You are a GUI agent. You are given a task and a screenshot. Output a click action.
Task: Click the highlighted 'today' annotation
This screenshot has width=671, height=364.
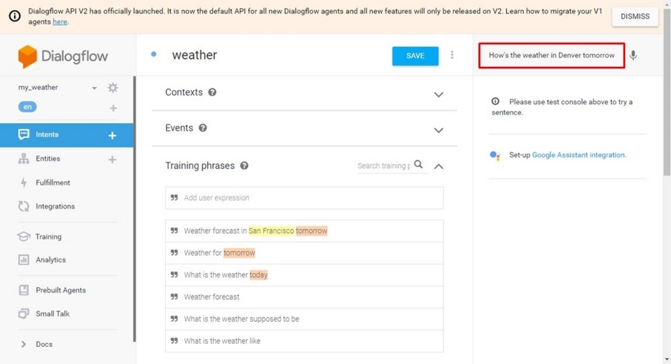[x=258, y=274]
